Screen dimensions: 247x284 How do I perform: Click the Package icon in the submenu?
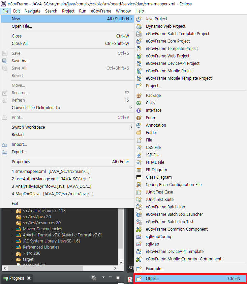pyautogui.click(x=139, y=96)
